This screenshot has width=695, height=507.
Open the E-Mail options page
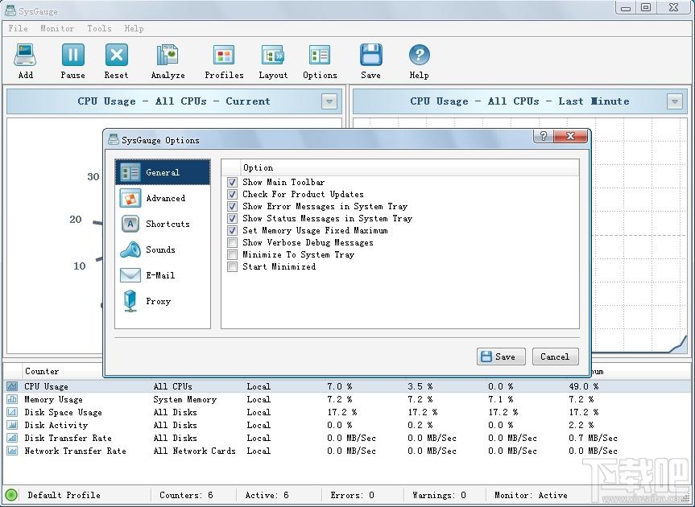click(162, 275)
